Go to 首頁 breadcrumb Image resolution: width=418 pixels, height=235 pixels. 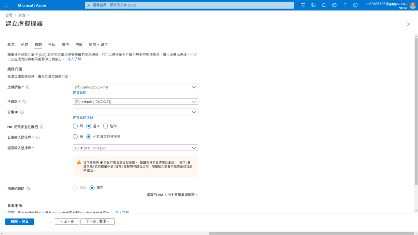point(9,15)
